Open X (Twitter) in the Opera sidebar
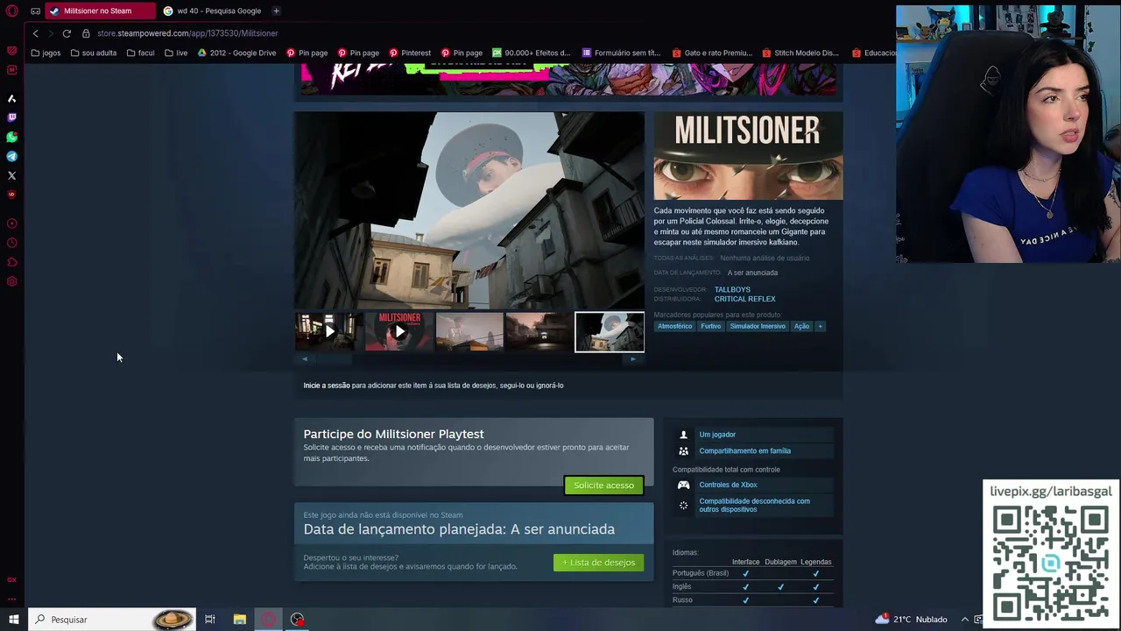This screenshot has width=1121, height=631. point(12,175)
